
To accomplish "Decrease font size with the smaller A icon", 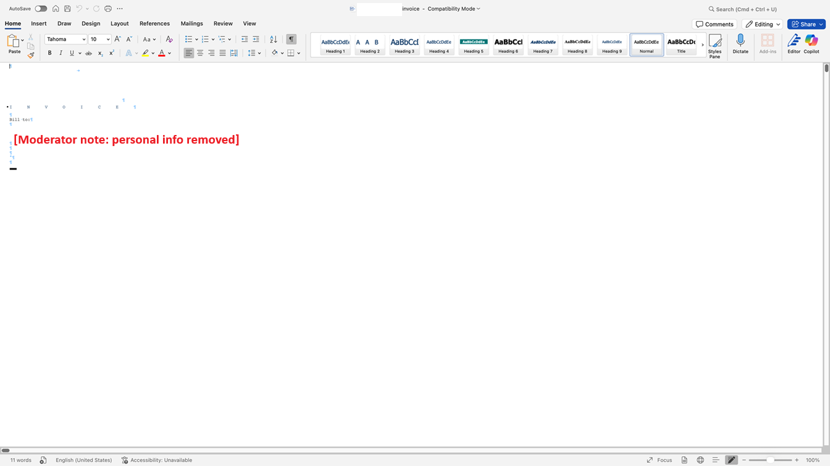I will tap(129, 39).
